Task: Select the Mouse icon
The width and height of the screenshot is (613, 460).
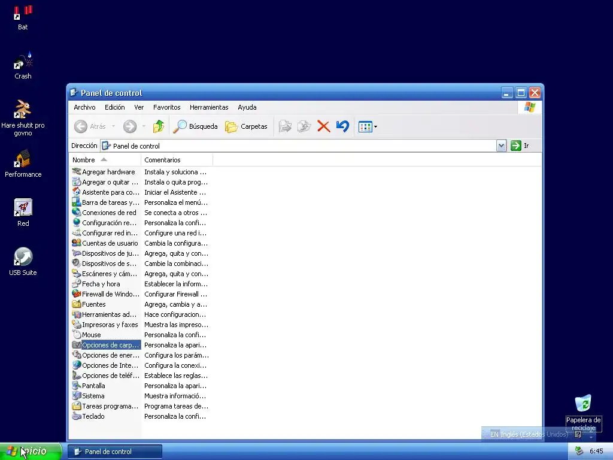Action: pyautogui.click(x=77, y=334)
